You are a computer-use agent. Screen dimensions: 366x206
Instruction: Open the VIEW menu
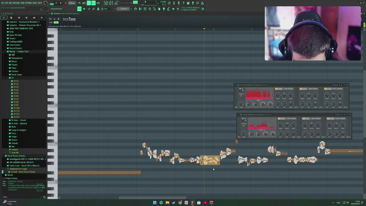23,3
